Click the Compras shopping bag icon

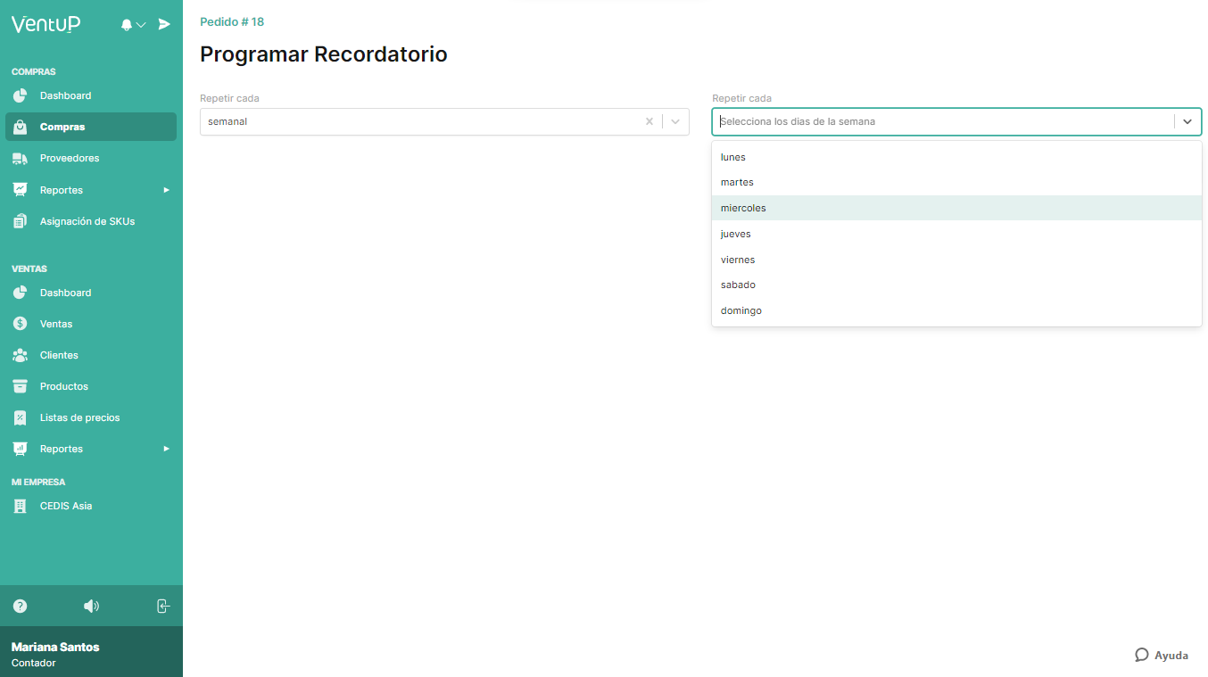point(21,127)
